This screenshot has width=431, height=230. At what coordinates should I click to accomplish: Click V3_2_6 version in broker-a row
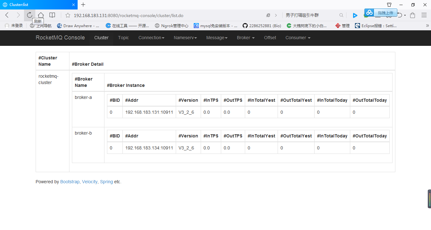tap(186, 112)
